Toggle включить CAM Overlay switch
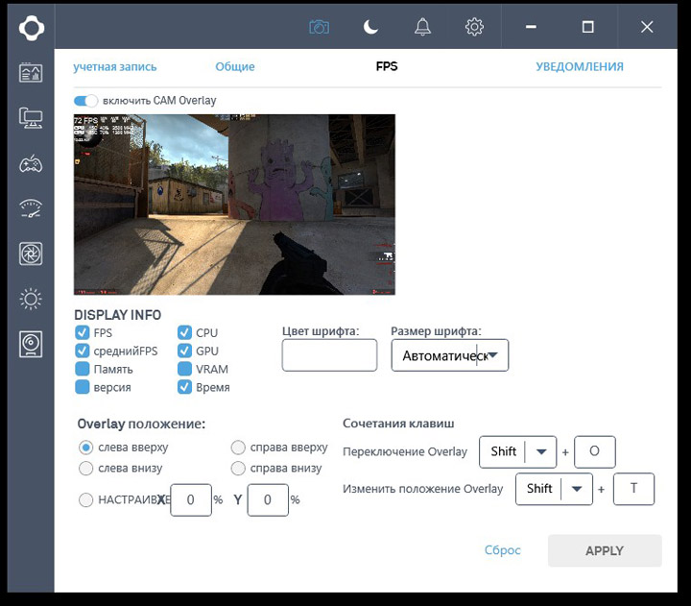 pyautogui.click(x=85, y=101)
